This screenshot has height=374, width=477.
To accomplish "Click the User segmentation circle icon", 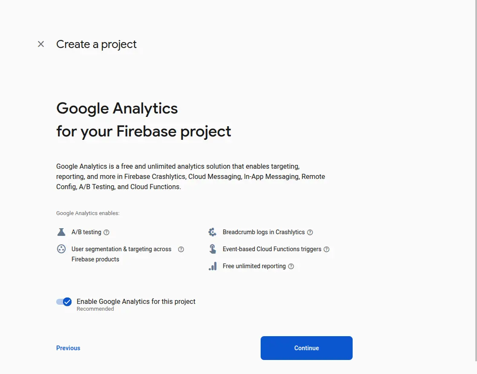I will [x=61, y=249].
